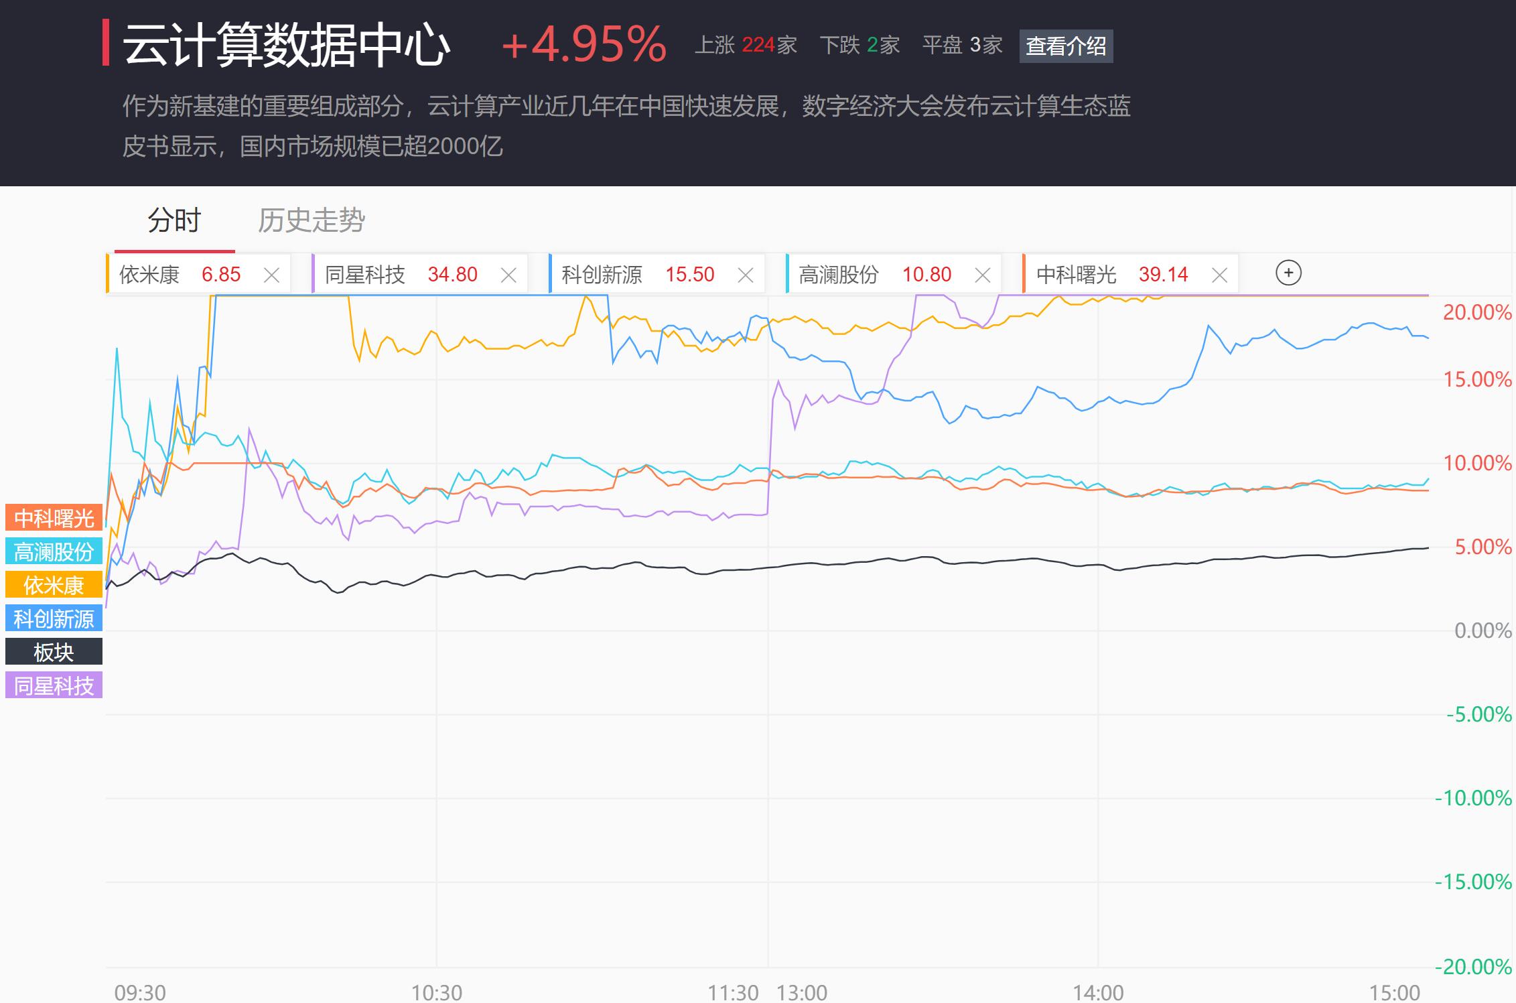This screenshot has height=1003, width=1516.
Task: Click the 20.00% axis label
Action: pos(1477,312)
